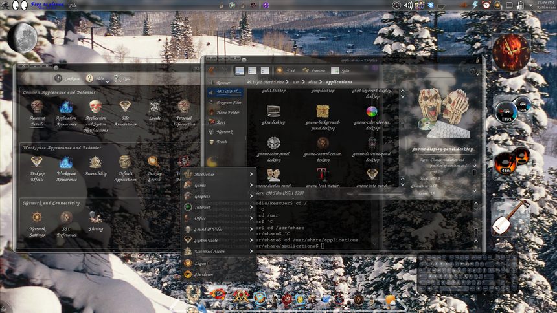Click alarm clock icon in system tray
557x313 pixels.
tap(486, 5)
